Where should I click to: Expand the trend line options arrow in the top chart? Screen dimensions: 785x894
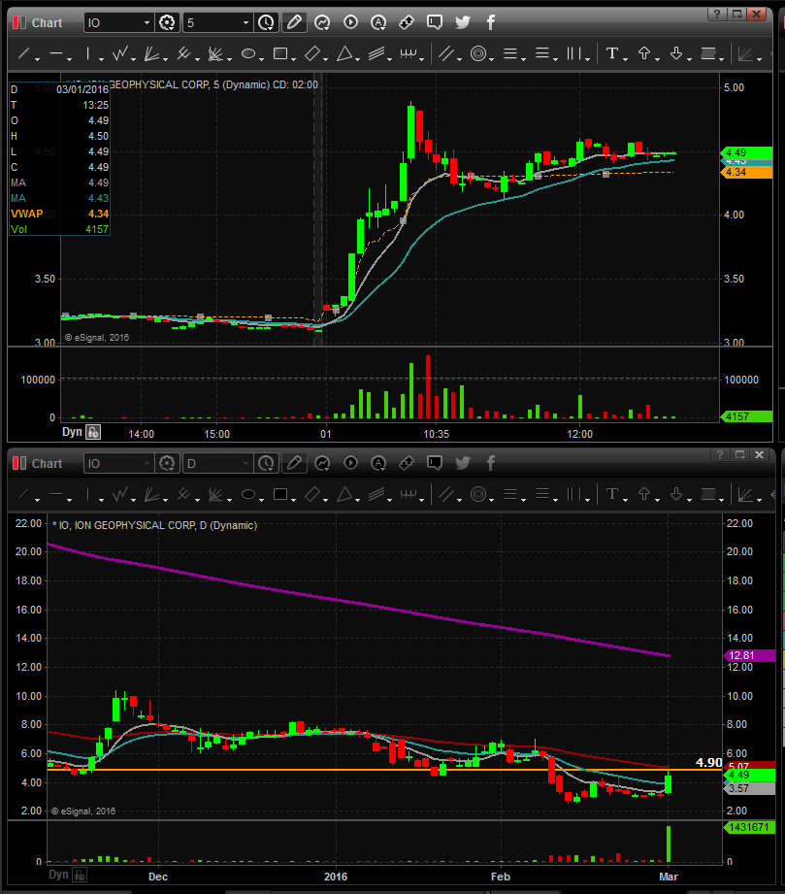click(x=38, y=59)
